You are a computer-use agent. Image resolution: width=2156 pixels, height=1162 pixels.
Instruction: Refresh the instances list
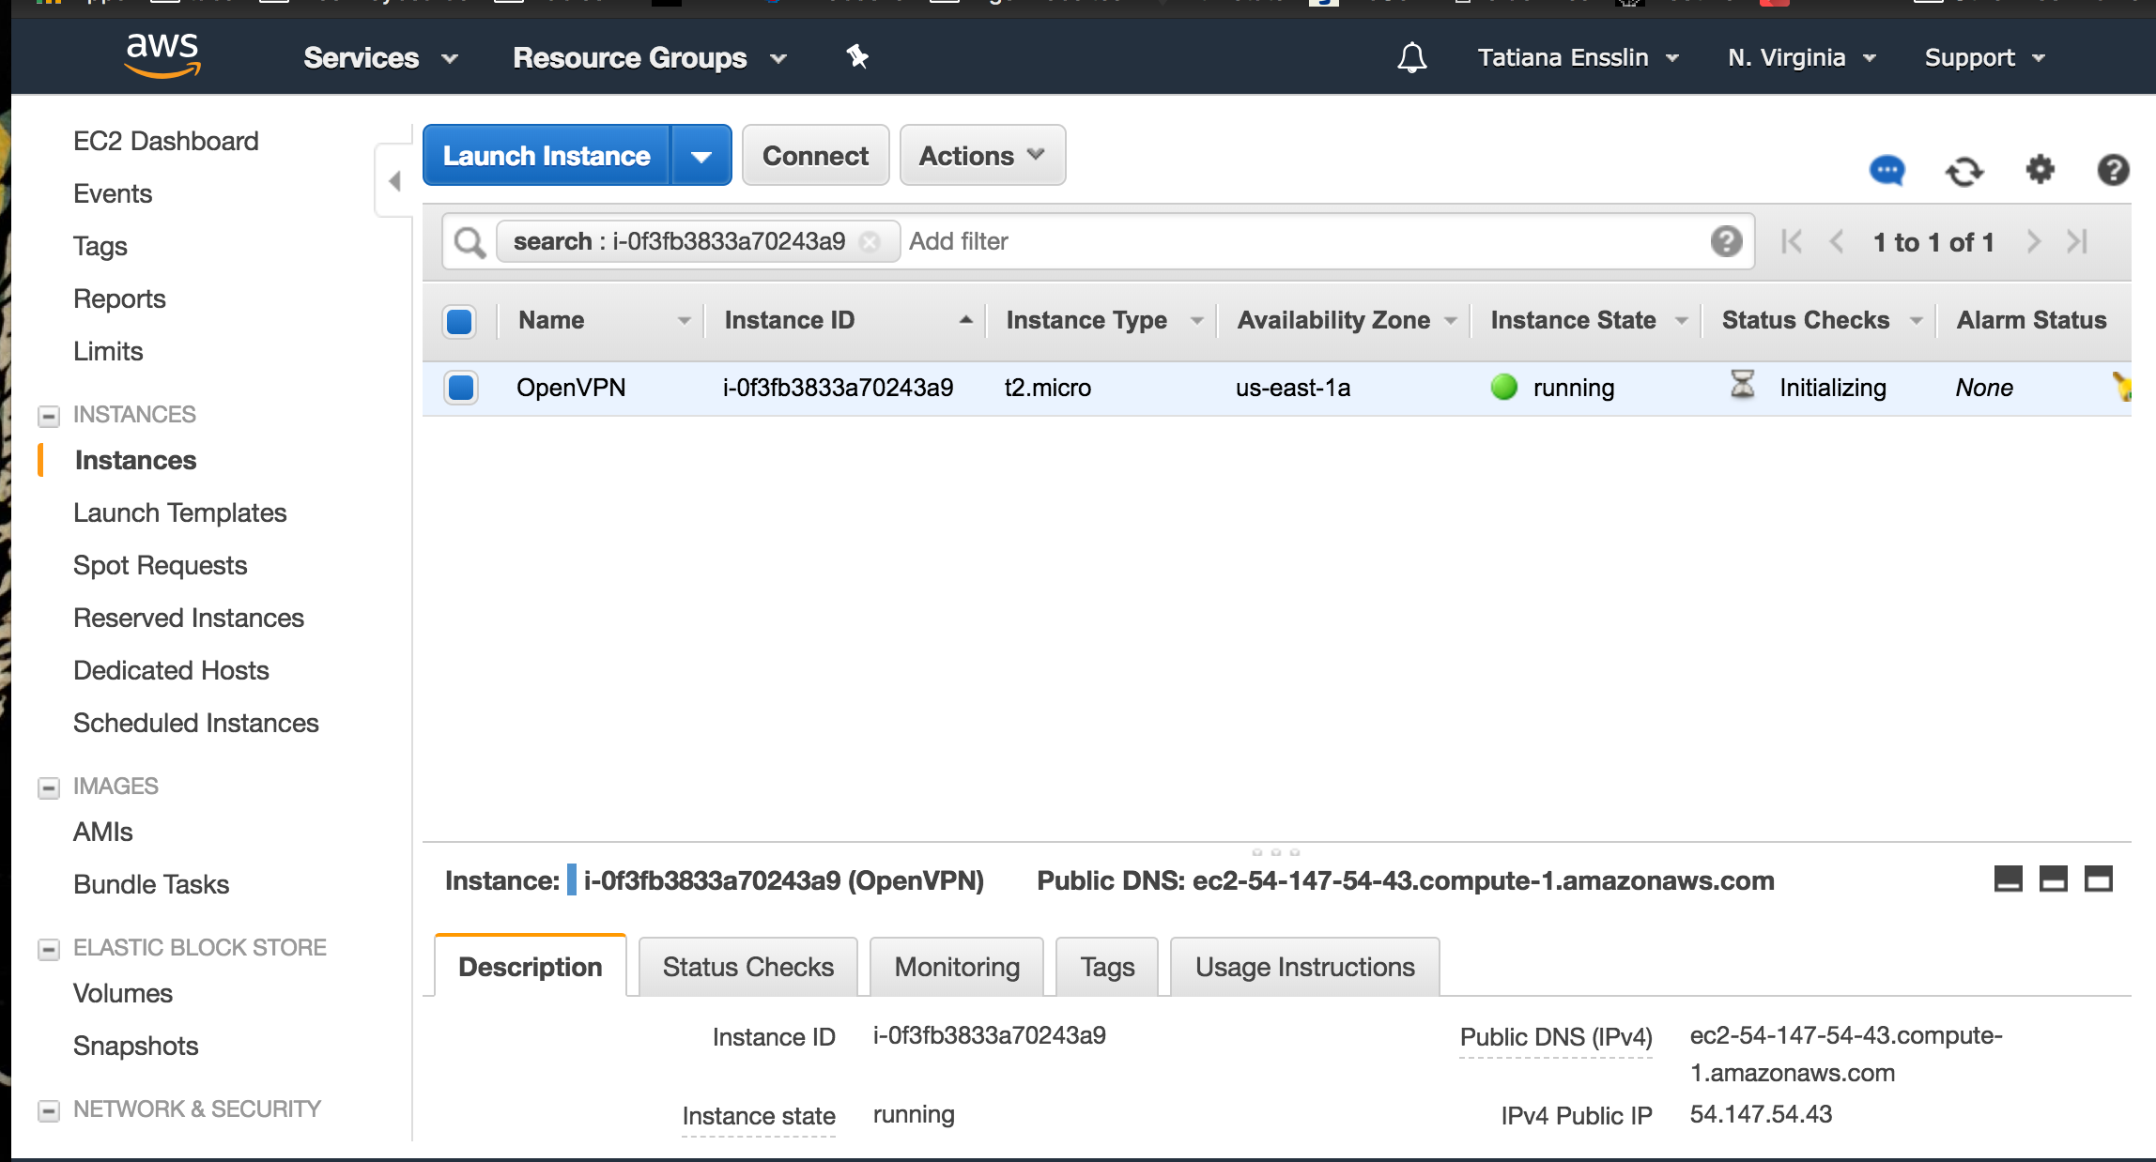pyautogui.click(x=1963, y=171)
